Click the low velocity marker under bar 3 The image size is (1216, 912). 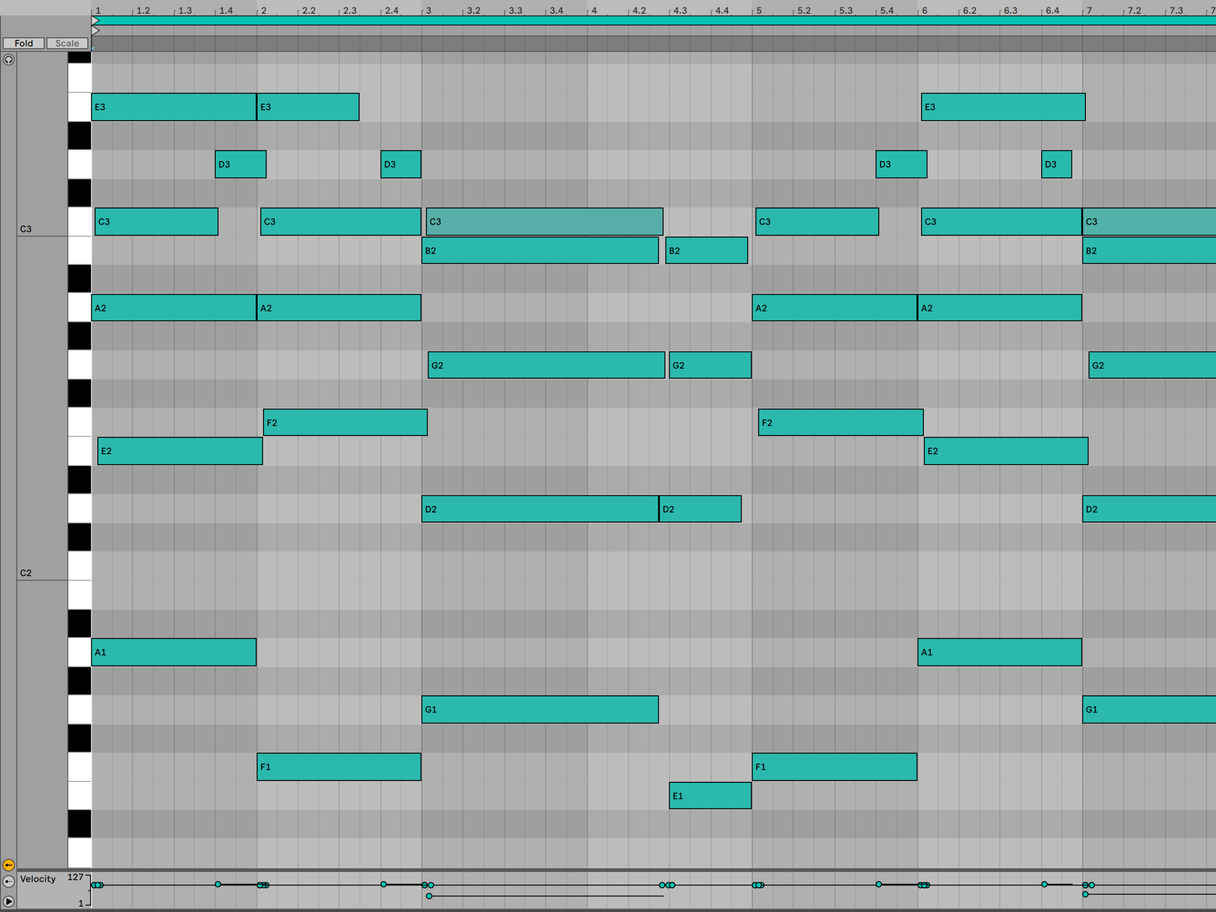pos(429,896)
